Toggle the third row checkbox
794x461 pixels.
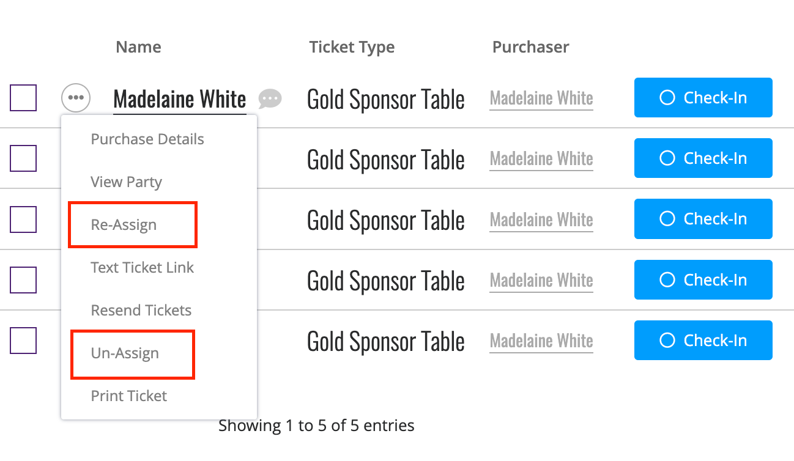[x=23, y=219]
